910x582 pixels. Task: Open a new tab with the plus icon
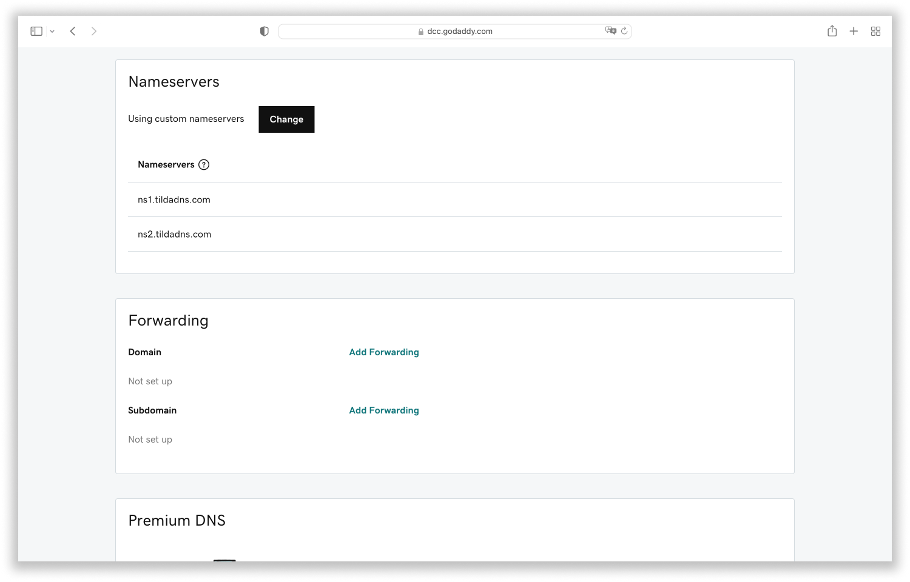(854, 31)
